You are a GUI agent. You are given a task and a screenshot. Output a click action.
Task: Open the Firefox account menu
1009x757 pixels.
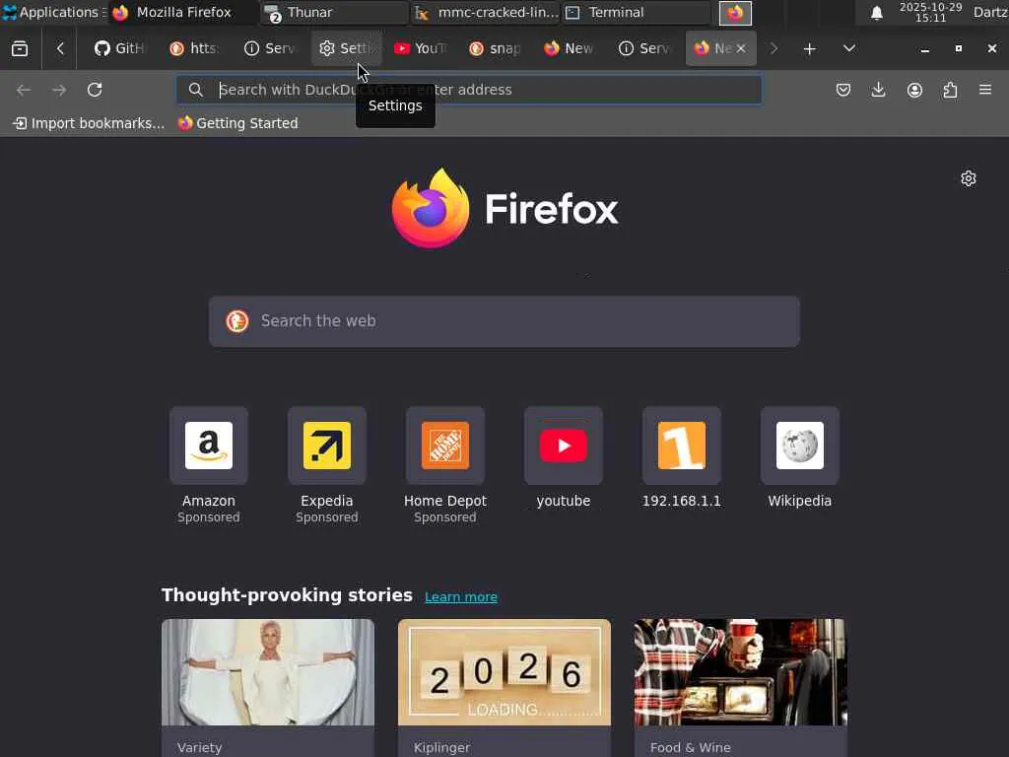point(914,90)
